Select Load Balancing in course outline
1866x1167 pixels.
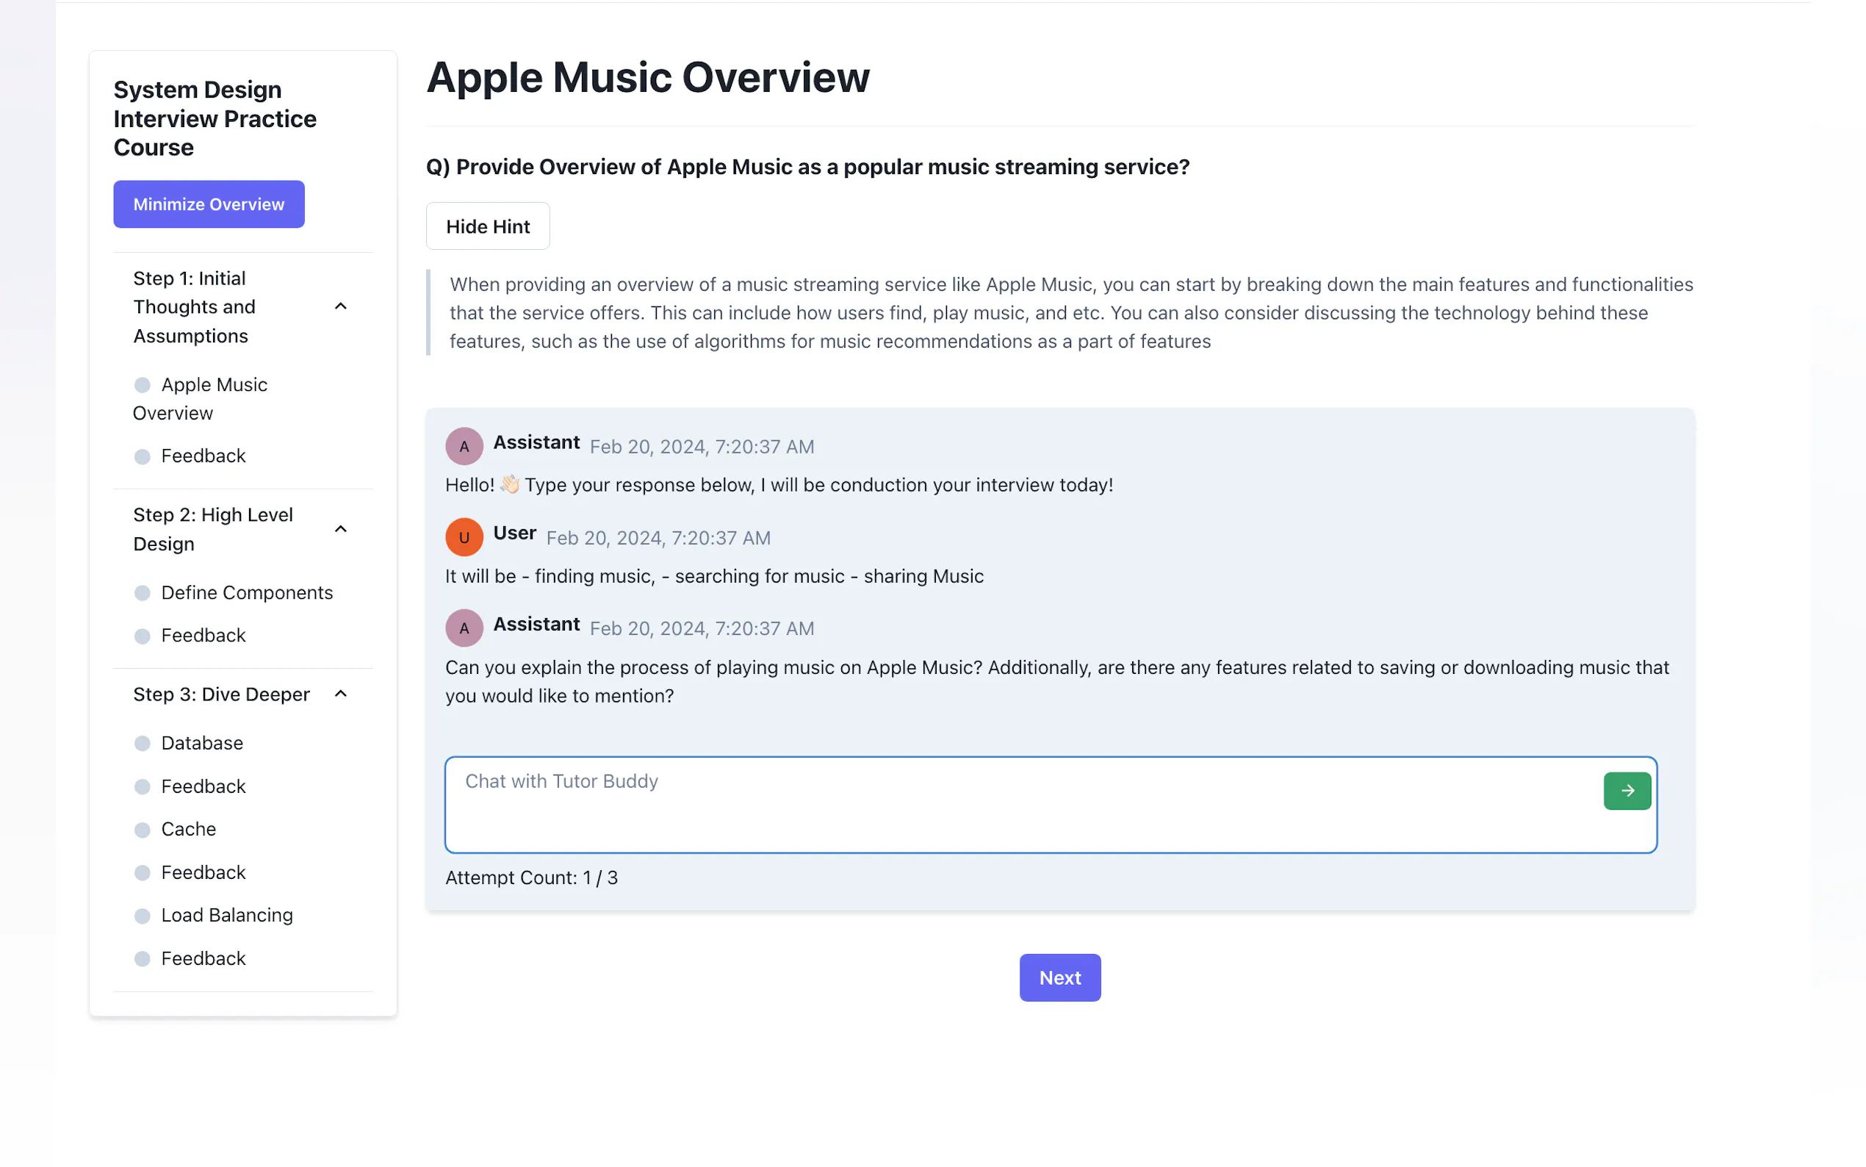point(226,916)
